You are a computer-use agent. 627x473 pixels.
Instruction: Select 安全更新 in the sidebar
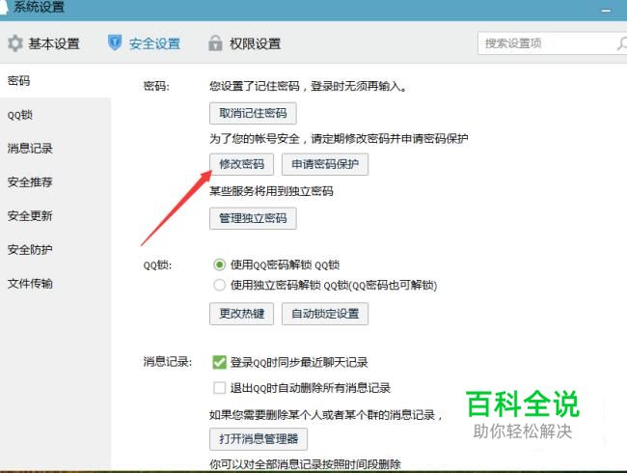[x=55, y=216]
